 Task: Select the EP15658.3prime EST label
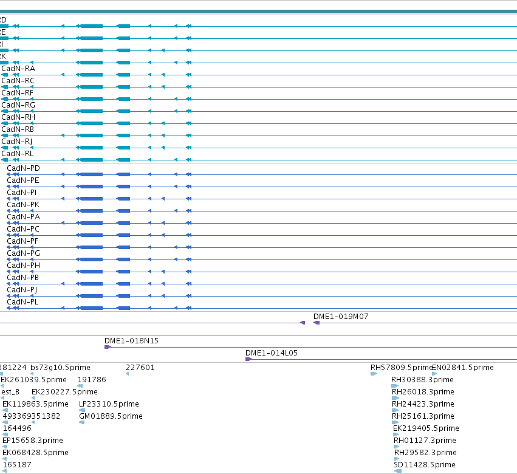tap(33, 441)
